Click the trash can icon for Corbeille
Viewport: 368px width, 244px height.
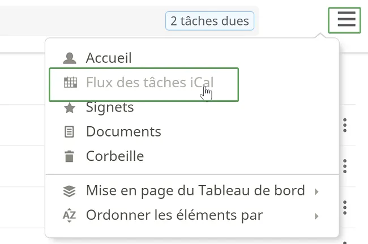pyautogui.click(x=69, y=156)
